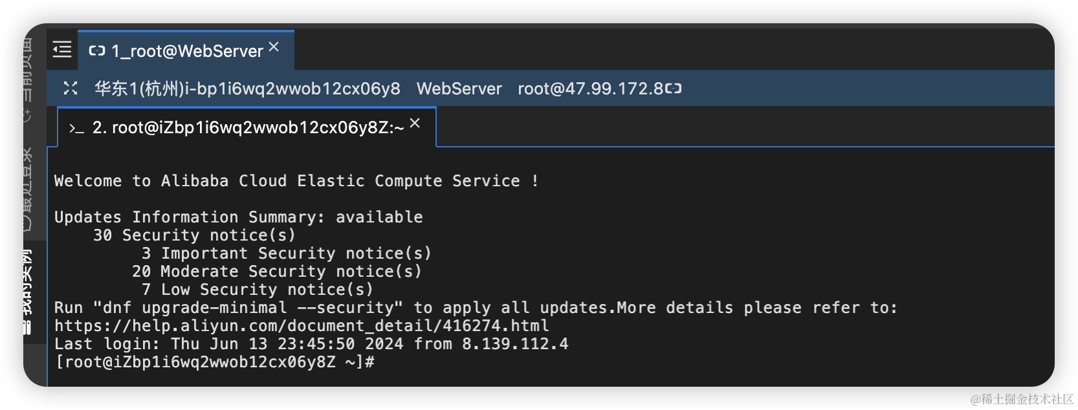Click the dnf upgrade-minimal --security command text
Screen dimensions: 1078x410
[x=253, y=307]
